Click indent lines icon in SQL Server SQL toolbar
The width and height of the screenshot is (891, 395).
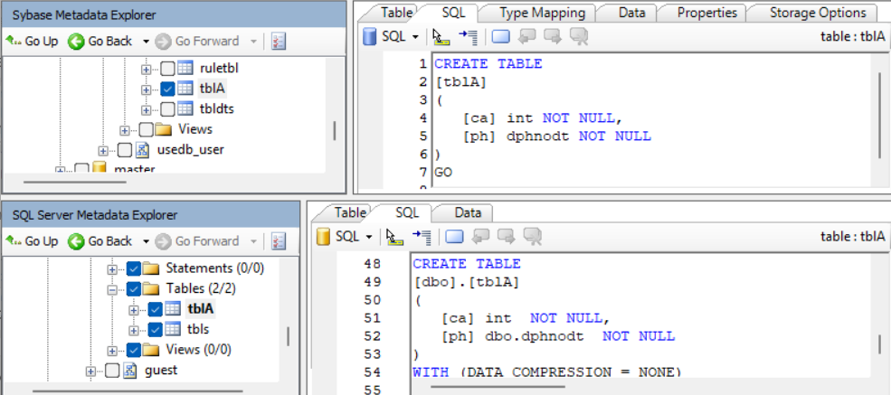tap(422, 236)
